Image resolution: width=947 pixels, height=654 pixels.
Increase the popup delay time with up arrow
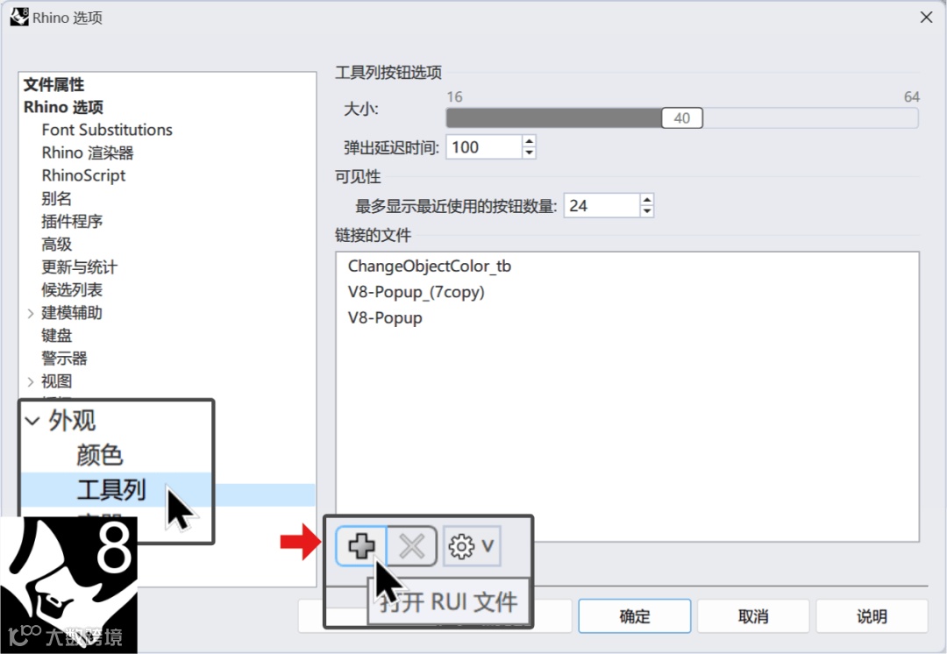[x=529, y=141]
